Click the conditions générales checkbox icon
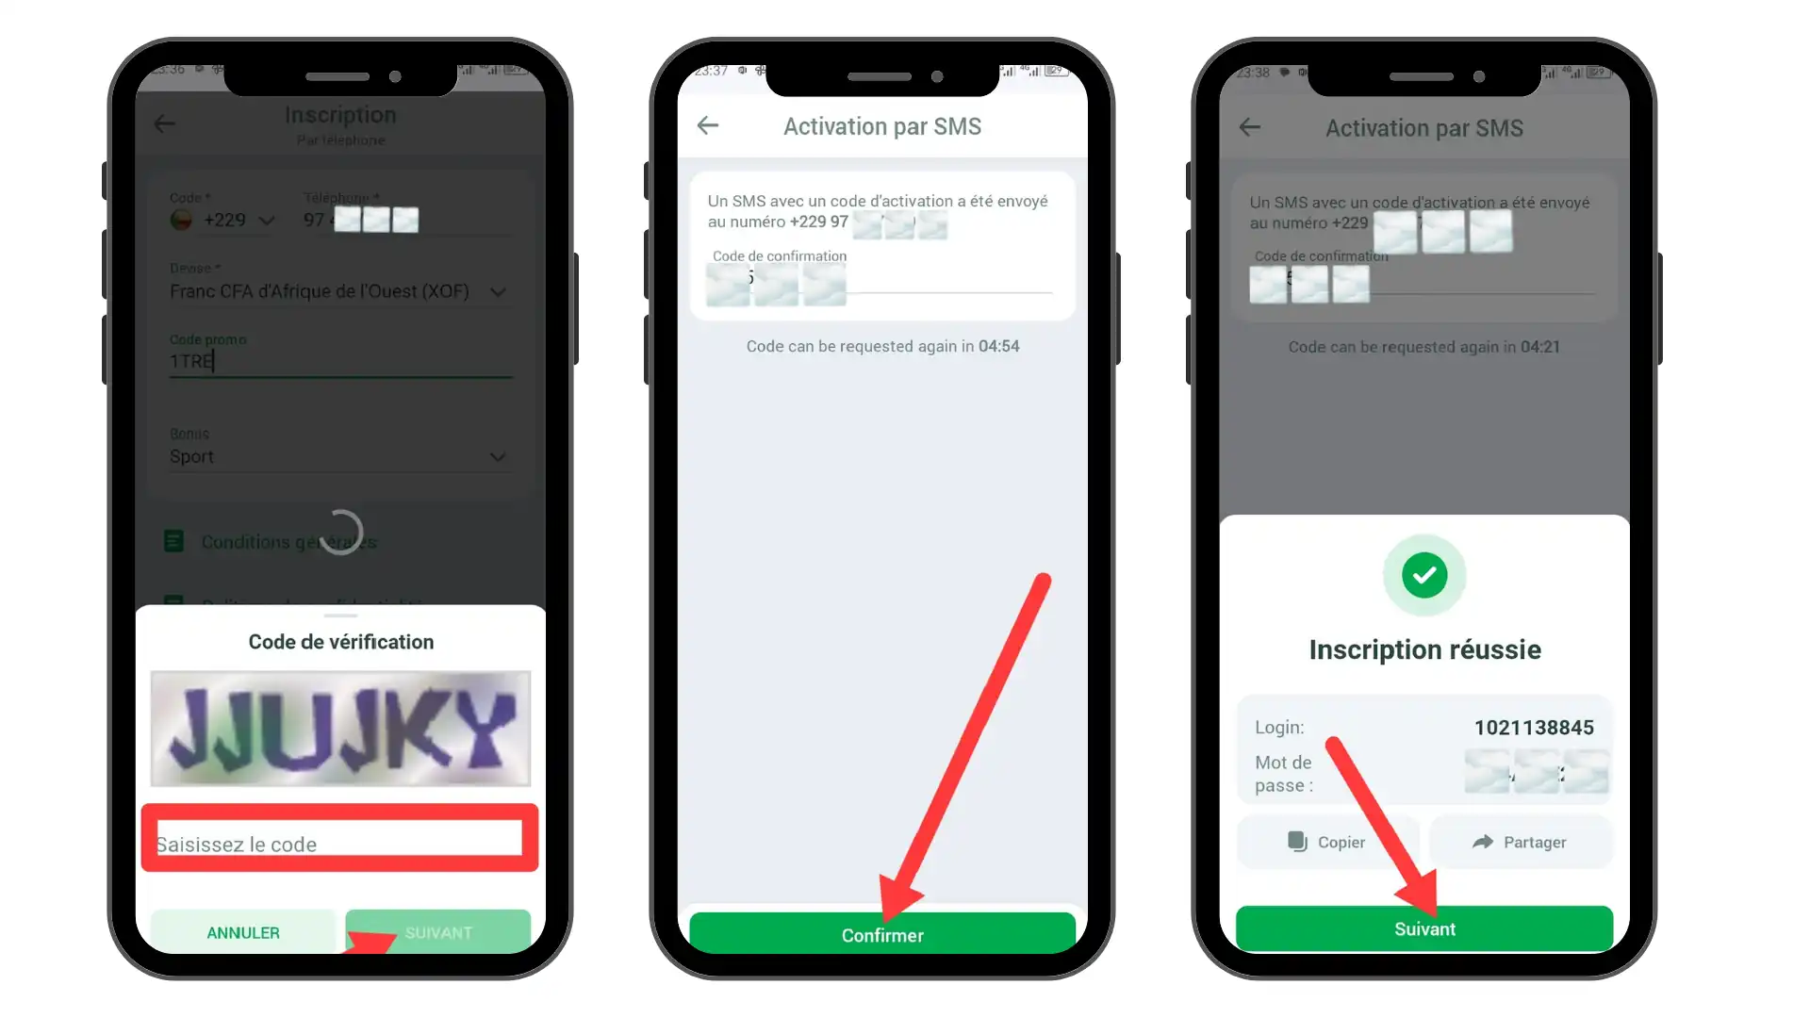Image resolution: width=1810 pixels, height=1018 pixels. pyautogui.click(x=174, y=541)
